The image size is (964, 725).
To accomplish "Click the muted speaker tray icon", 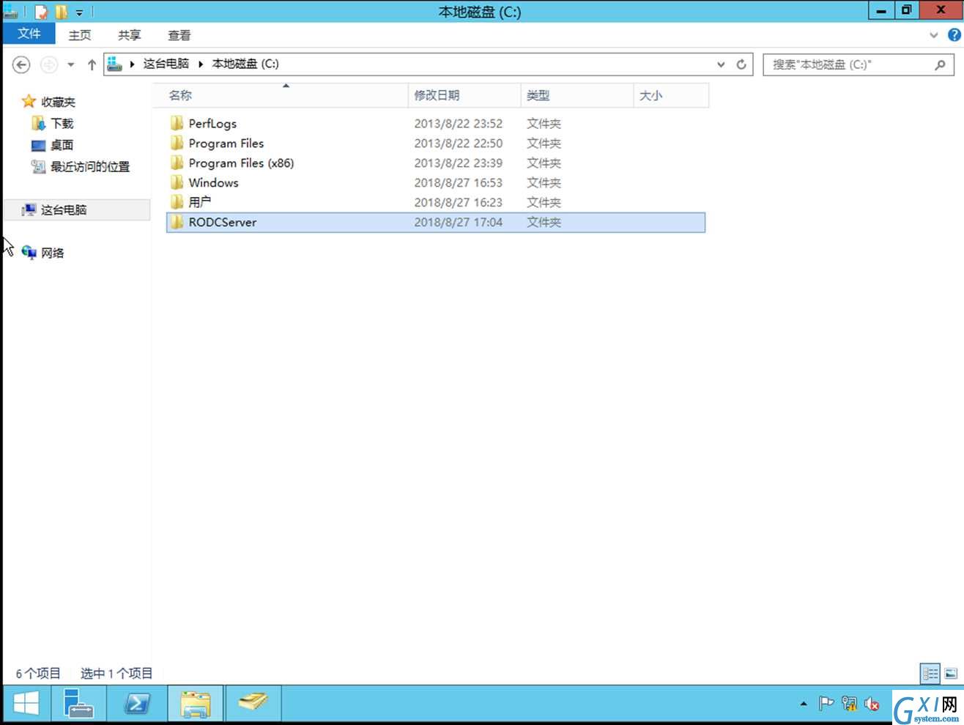I will pyautogui.click(x=872, y=704).
